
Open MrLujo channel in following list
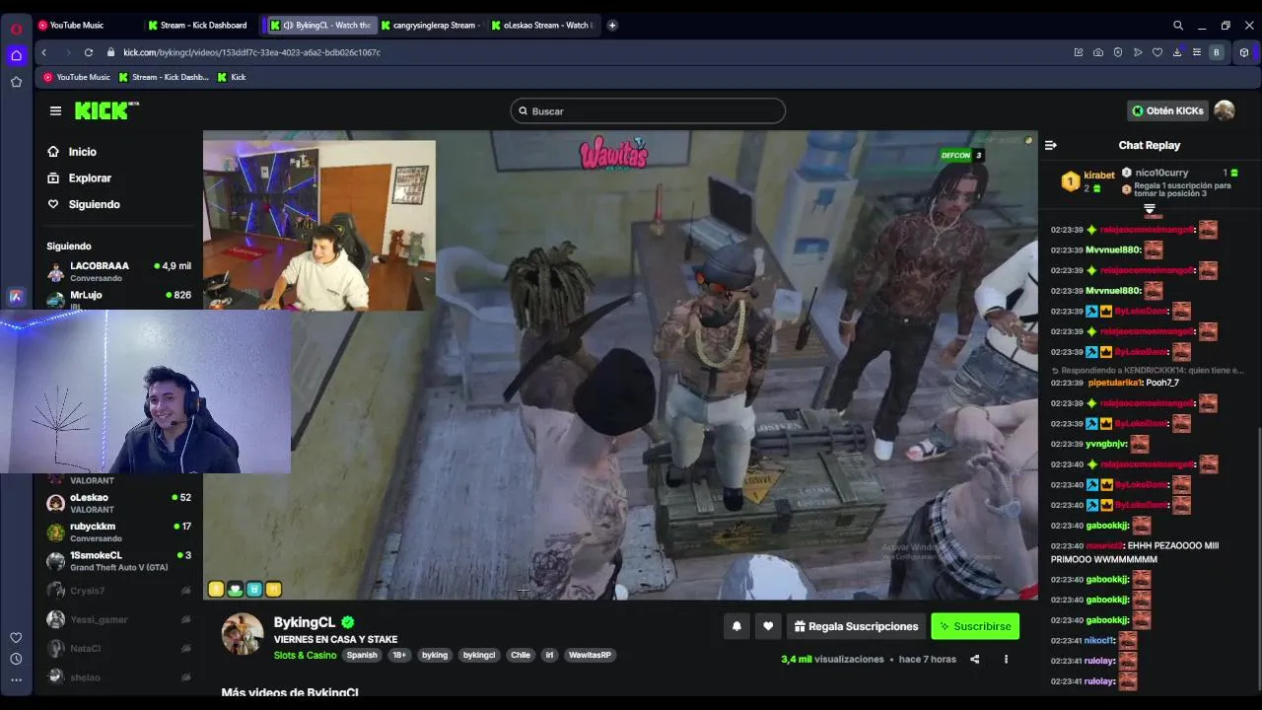tap(118, 299)
